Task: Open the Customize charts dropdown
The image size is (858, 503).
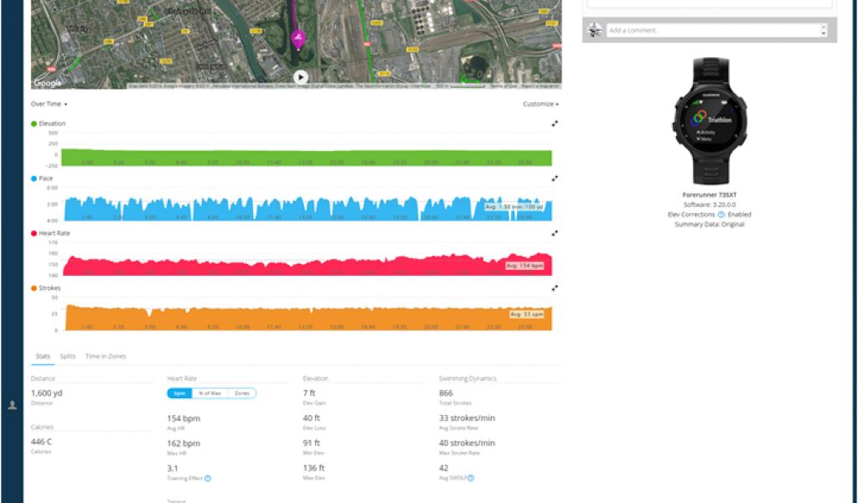Action: 540,104
